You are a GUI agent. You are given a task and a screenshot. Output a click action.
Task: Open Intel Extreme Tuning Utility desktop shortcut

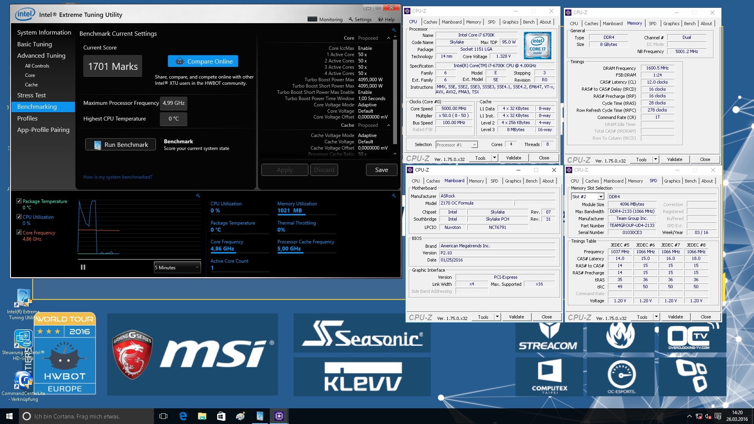tap(24, 305)
